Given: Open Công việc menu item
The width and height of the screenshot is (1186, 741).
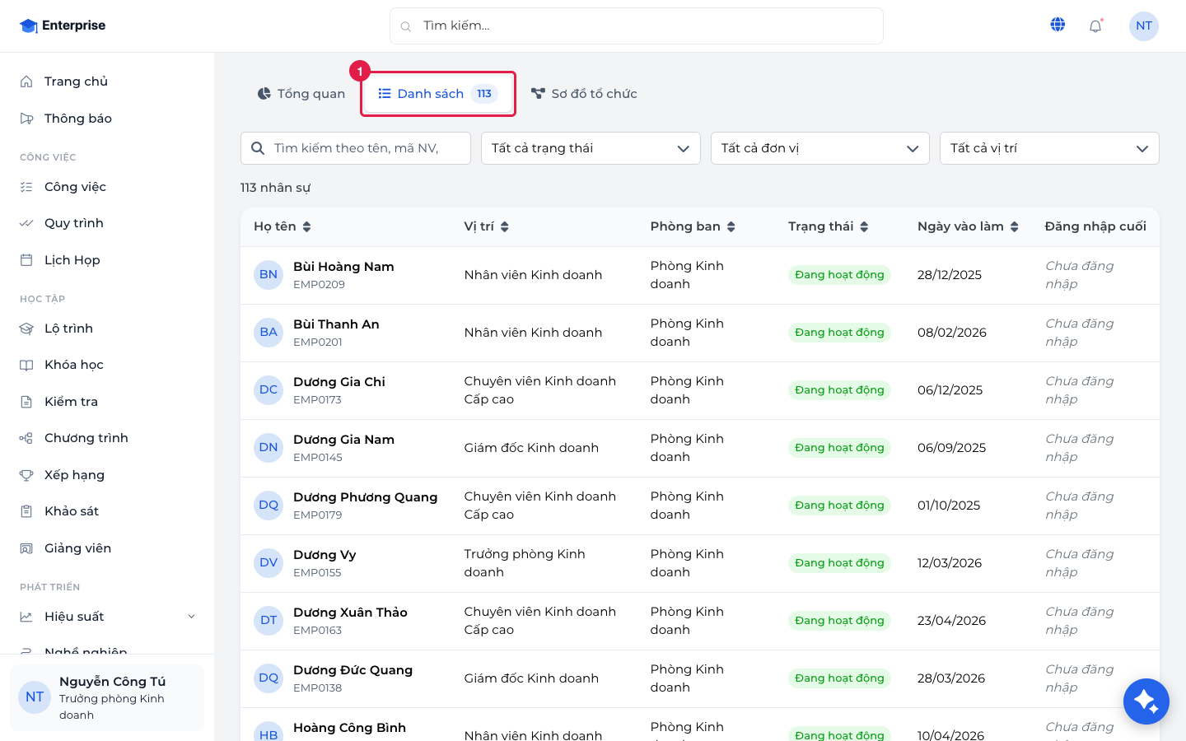Looking at the screenshot, I should (x=107, y=187).
